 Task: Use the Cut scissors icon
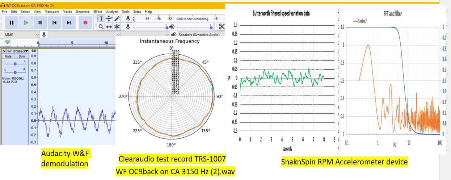[x=221, y=26]
